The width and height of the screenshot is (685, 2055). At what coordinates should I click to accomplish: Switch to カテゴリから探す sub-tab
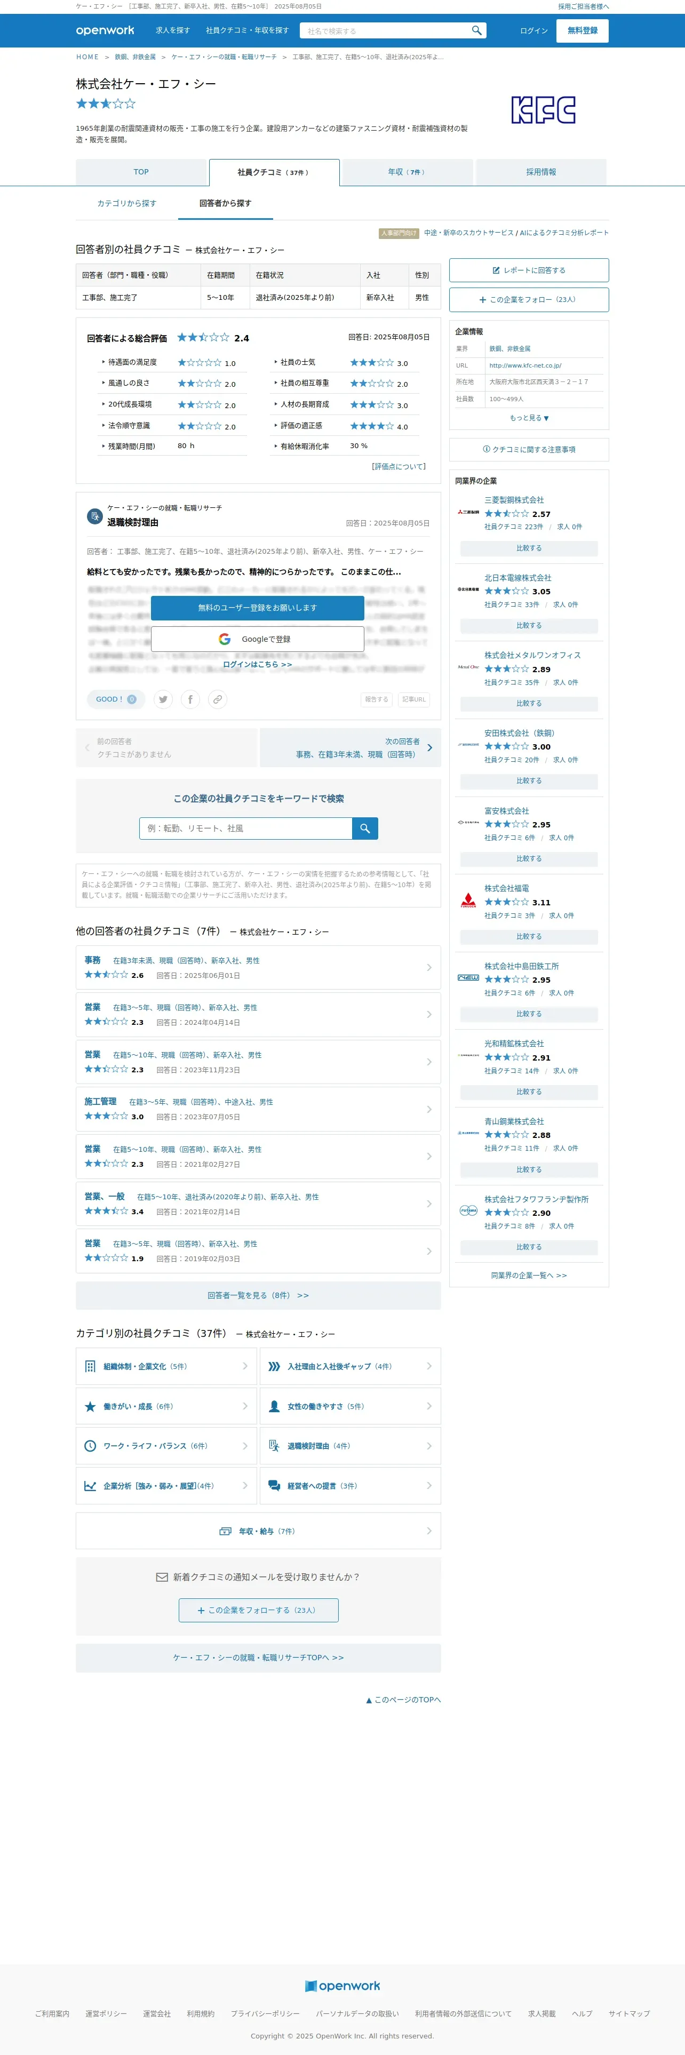(127, 203)
